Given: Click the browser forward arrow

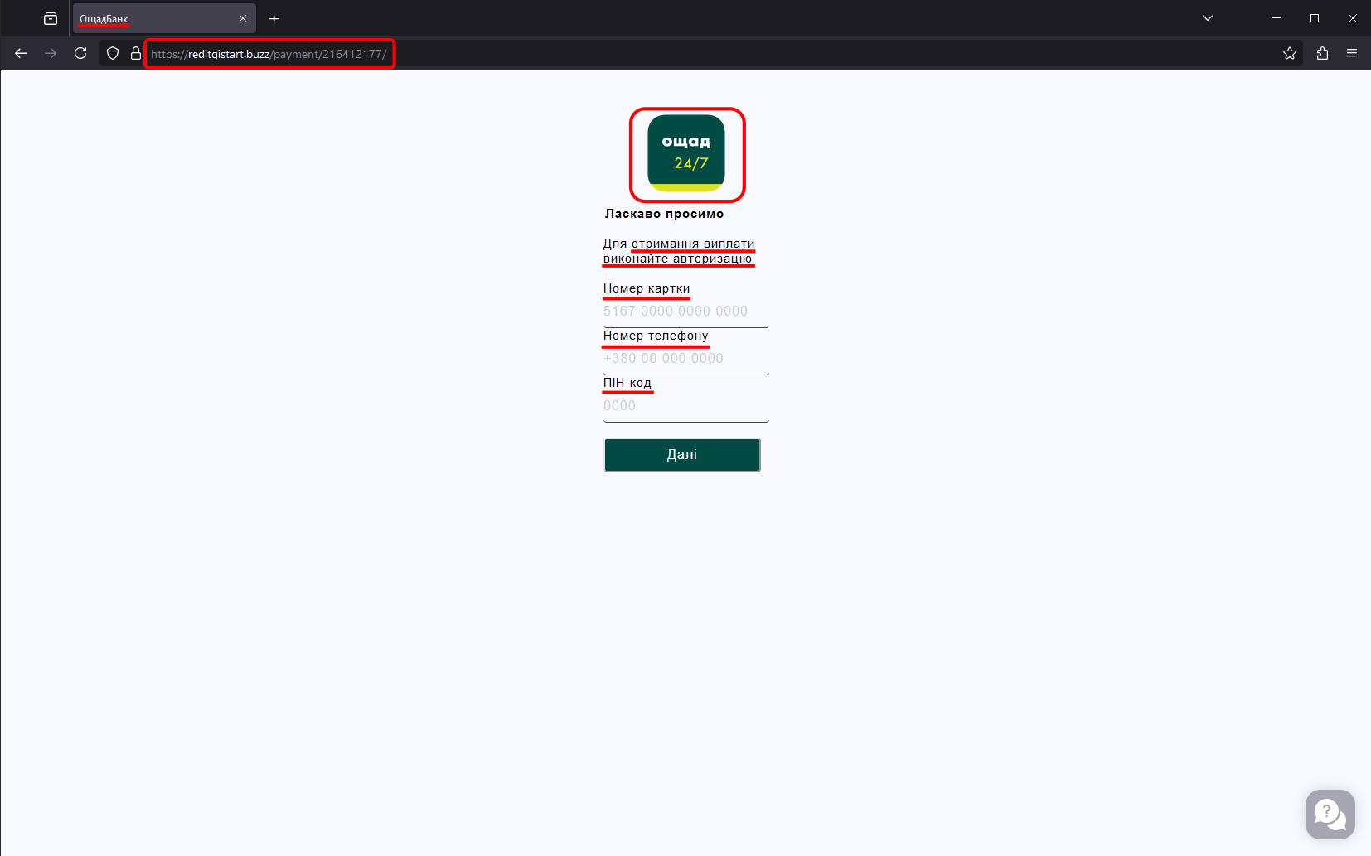Looking at the screenshot, I should click(x=51, y=53).
